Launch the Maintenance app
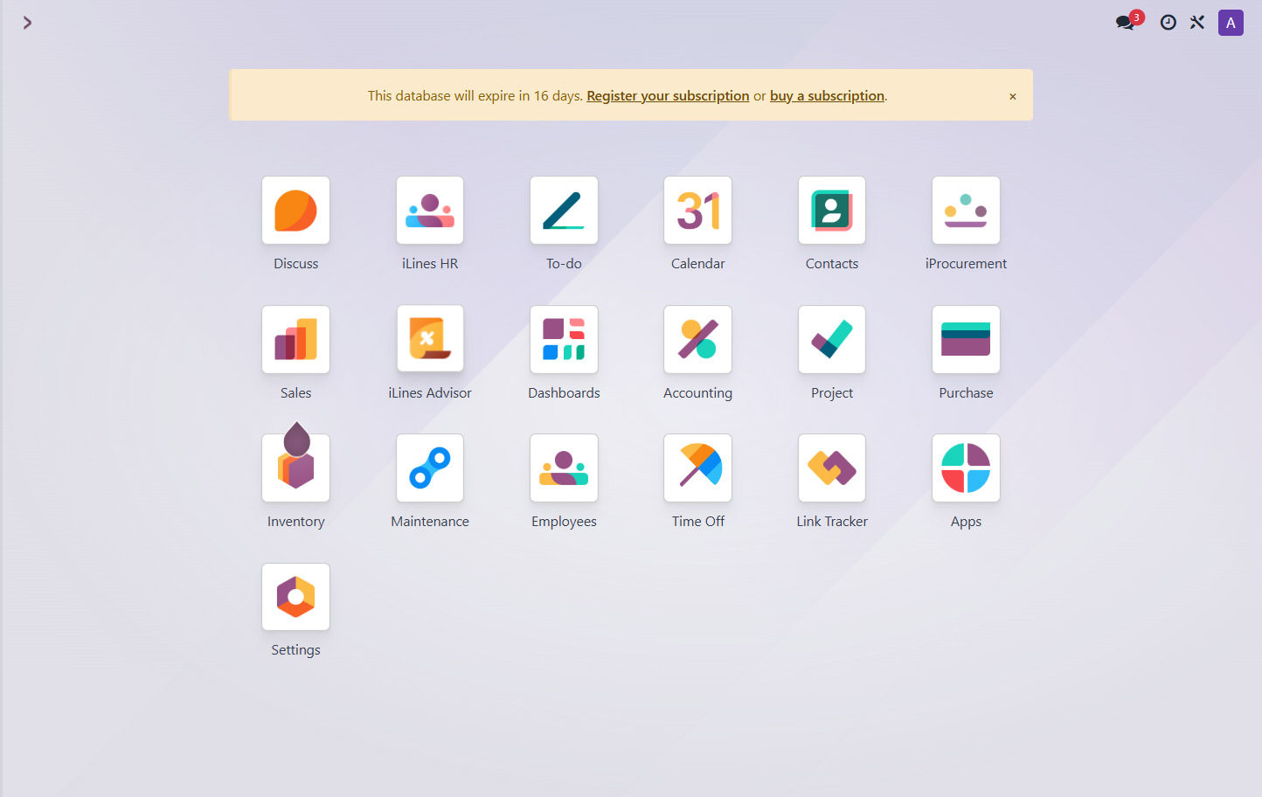 click(430, 468)
